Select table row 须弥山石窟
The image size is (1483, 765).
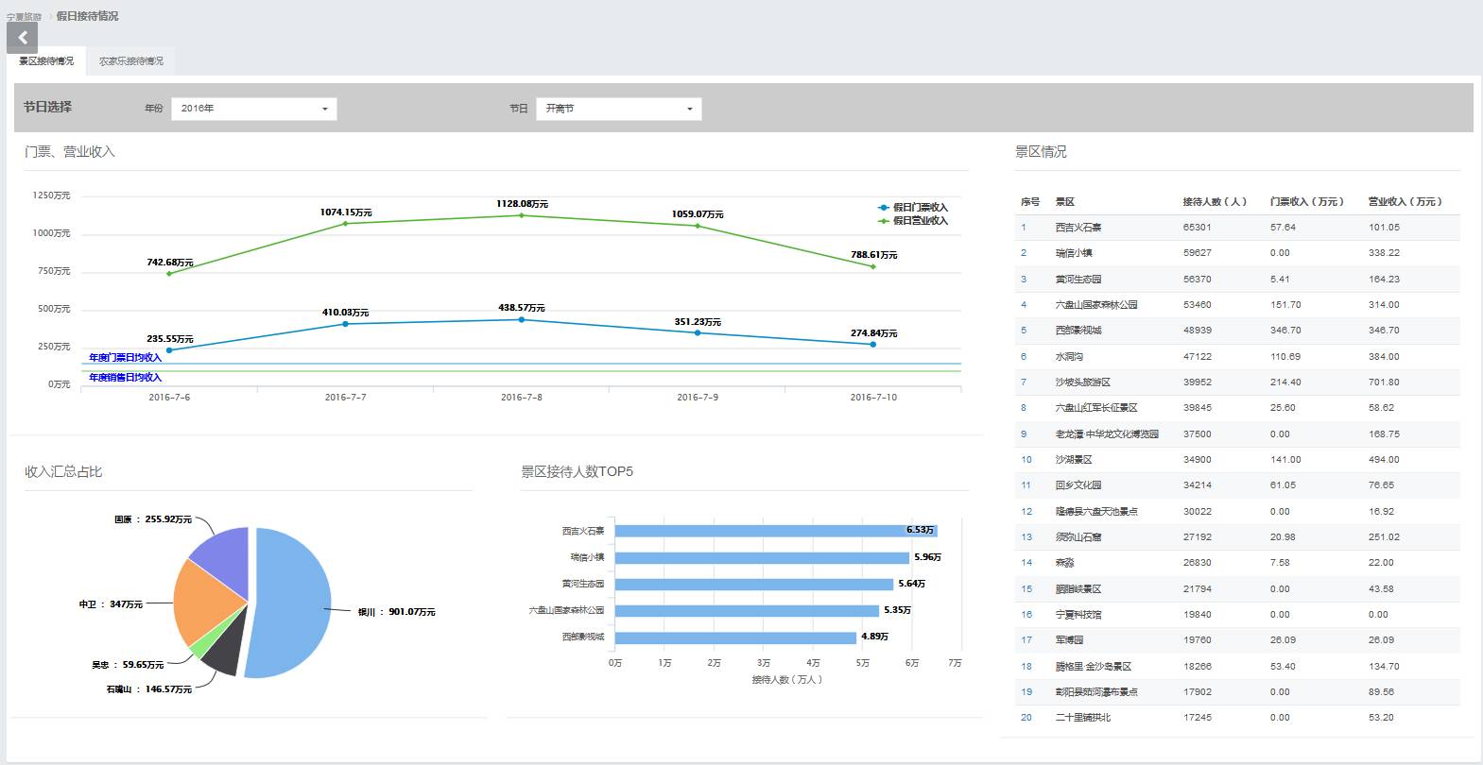1235,537
